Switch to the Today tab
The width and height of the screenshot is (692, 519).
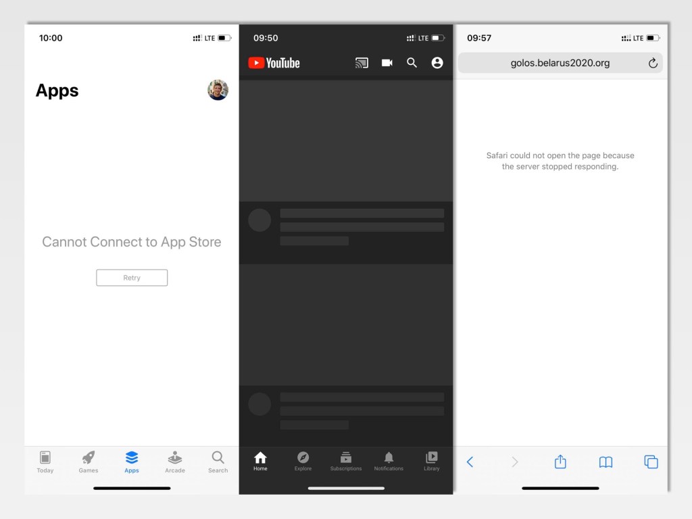(x=45, y=462)
